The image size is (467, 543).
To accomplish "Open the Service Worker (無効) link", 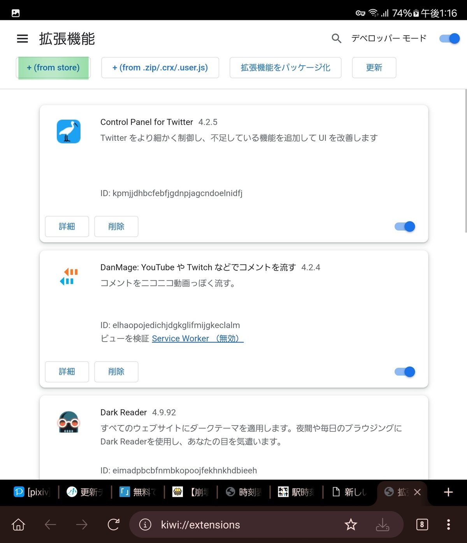I will 198,339.
